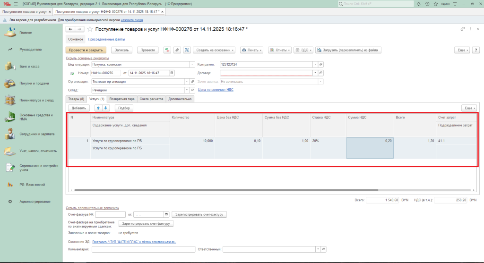Move row down with blue arrow
This screenshot has height=263, width=484.
pyautogui.click(x=105, y=108)
